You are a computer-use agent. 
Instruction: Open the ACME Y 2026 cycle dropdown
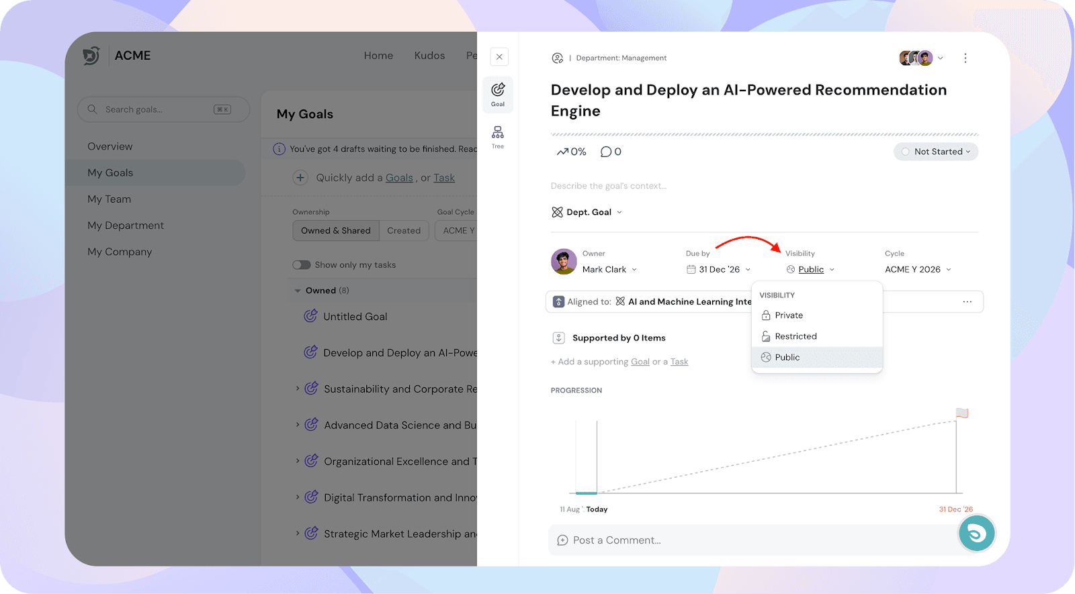(x=918, y=270)
